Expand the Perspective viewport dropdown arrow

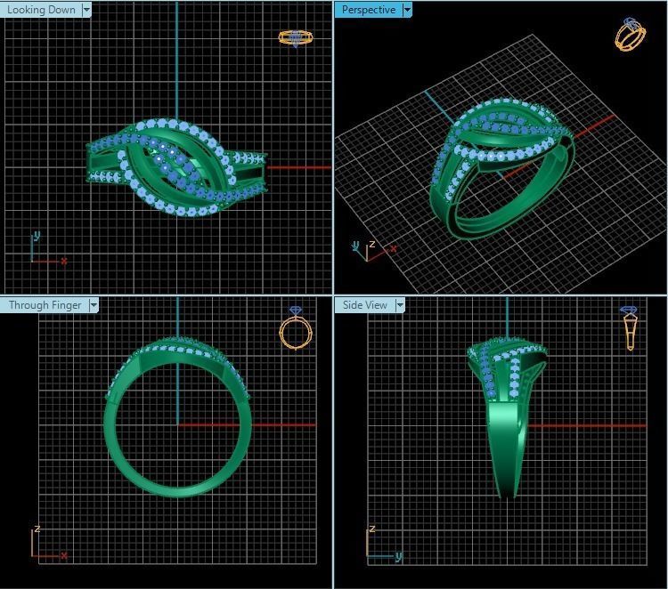[407, 10]
